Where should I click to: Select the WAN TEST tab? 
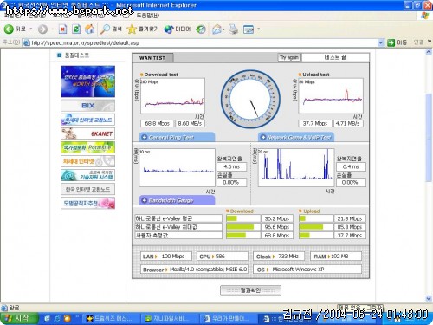pos(152,57)
